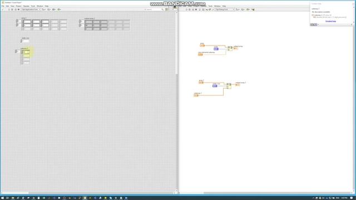
Task: Open Edit menu in front panel window
Action: click(x=7, y=6)
